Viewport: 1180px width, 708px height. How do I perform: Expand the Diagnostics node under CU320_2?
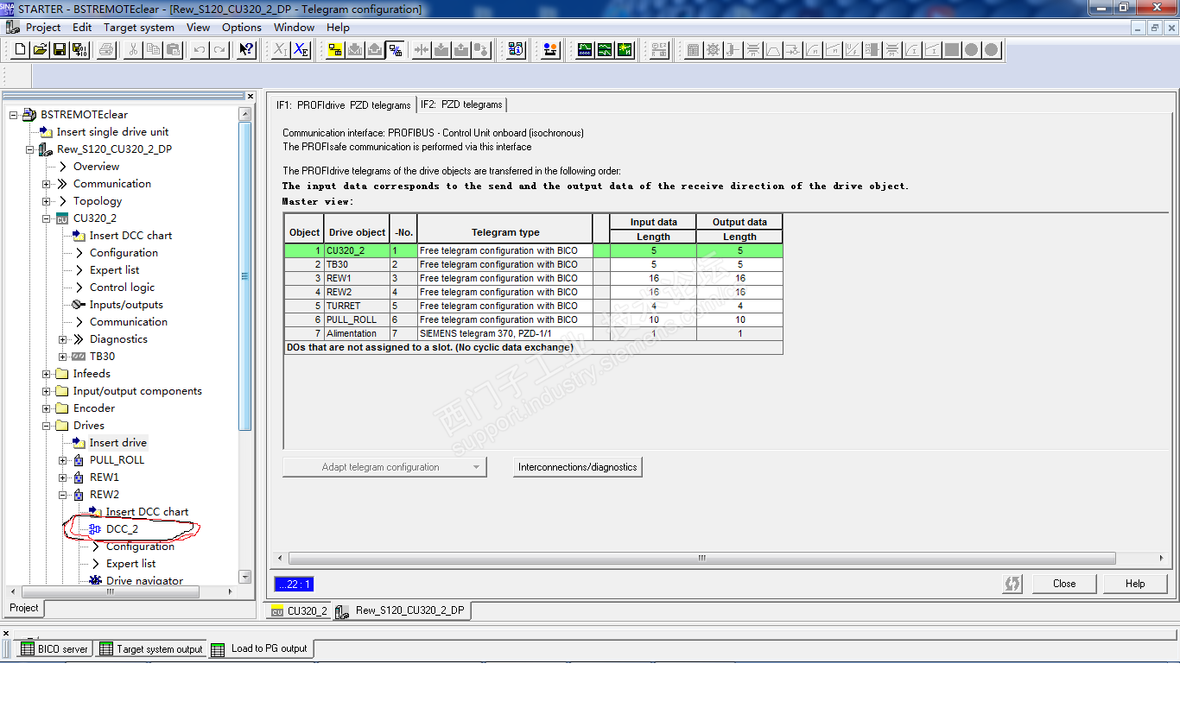tap(63, 339)
